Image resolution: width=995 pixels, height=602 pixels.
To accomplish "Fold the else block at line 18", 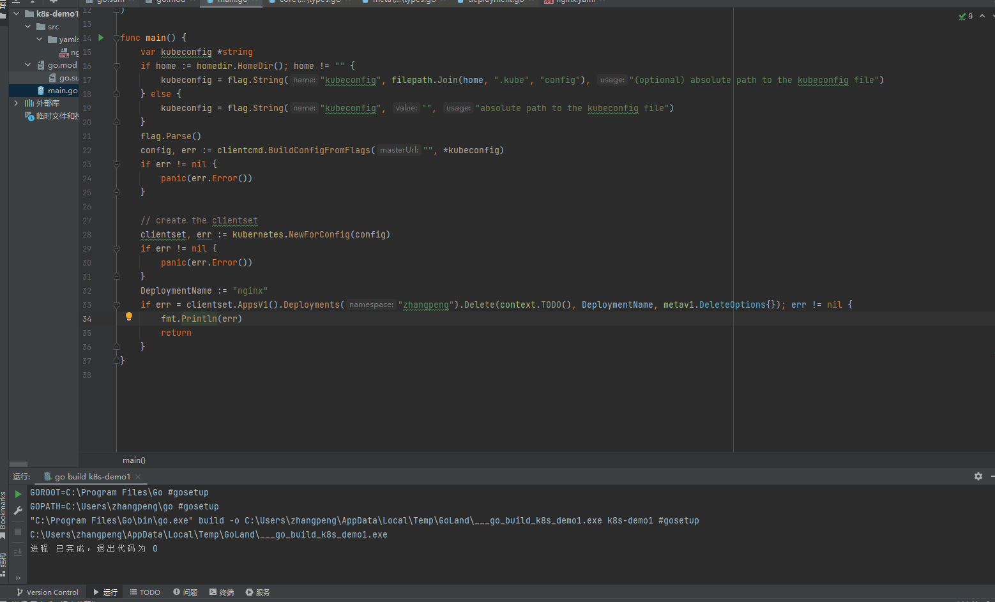I will click(x=116, y=94).
